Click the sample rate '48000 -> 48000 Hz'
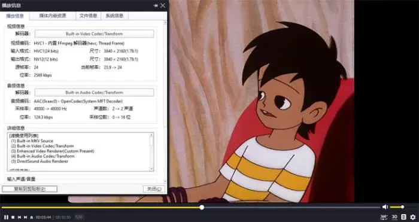Viewport: 419px width, 222px height. 50,109
